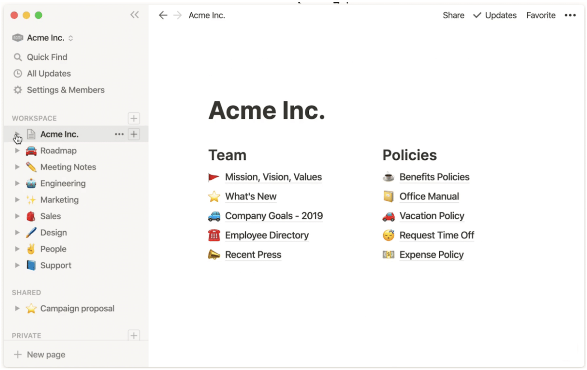Toggle Favorite for this page
This screenshot has width=587, height=370.
click(x=540, y=15)
